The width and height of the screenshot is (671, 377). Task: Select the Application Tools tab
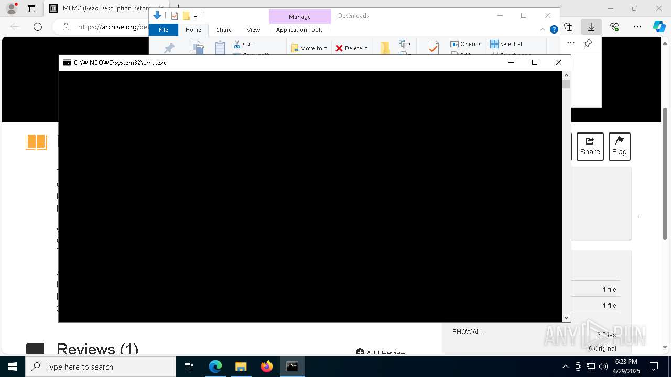coord(299,30)
